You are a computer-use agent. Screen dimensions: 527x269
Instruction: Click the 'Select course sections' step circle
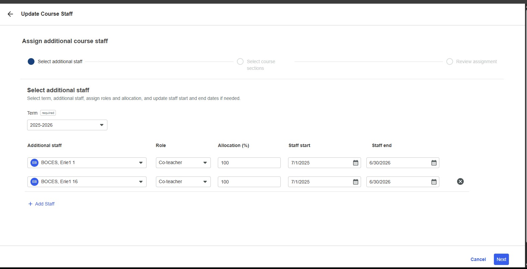click(240, 61)
